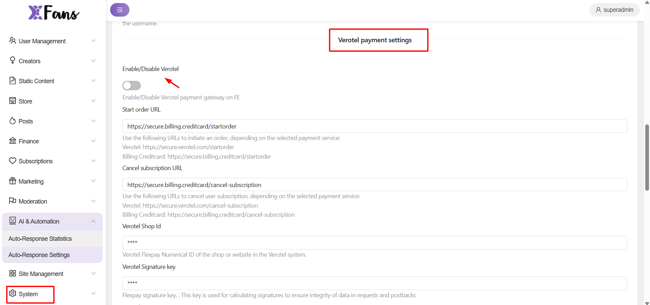650x305 pixels.
Task: Open Auto-Response Statistics submenu item
Action: [x=40, y=239]
